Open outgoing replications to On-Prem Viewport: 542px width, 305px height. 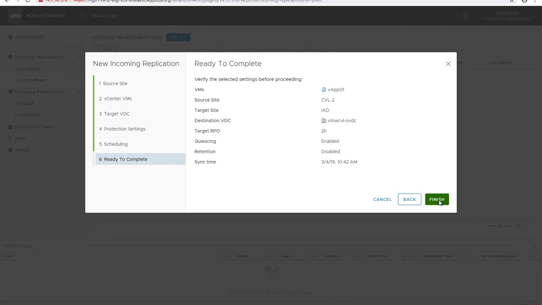(28, 115)
